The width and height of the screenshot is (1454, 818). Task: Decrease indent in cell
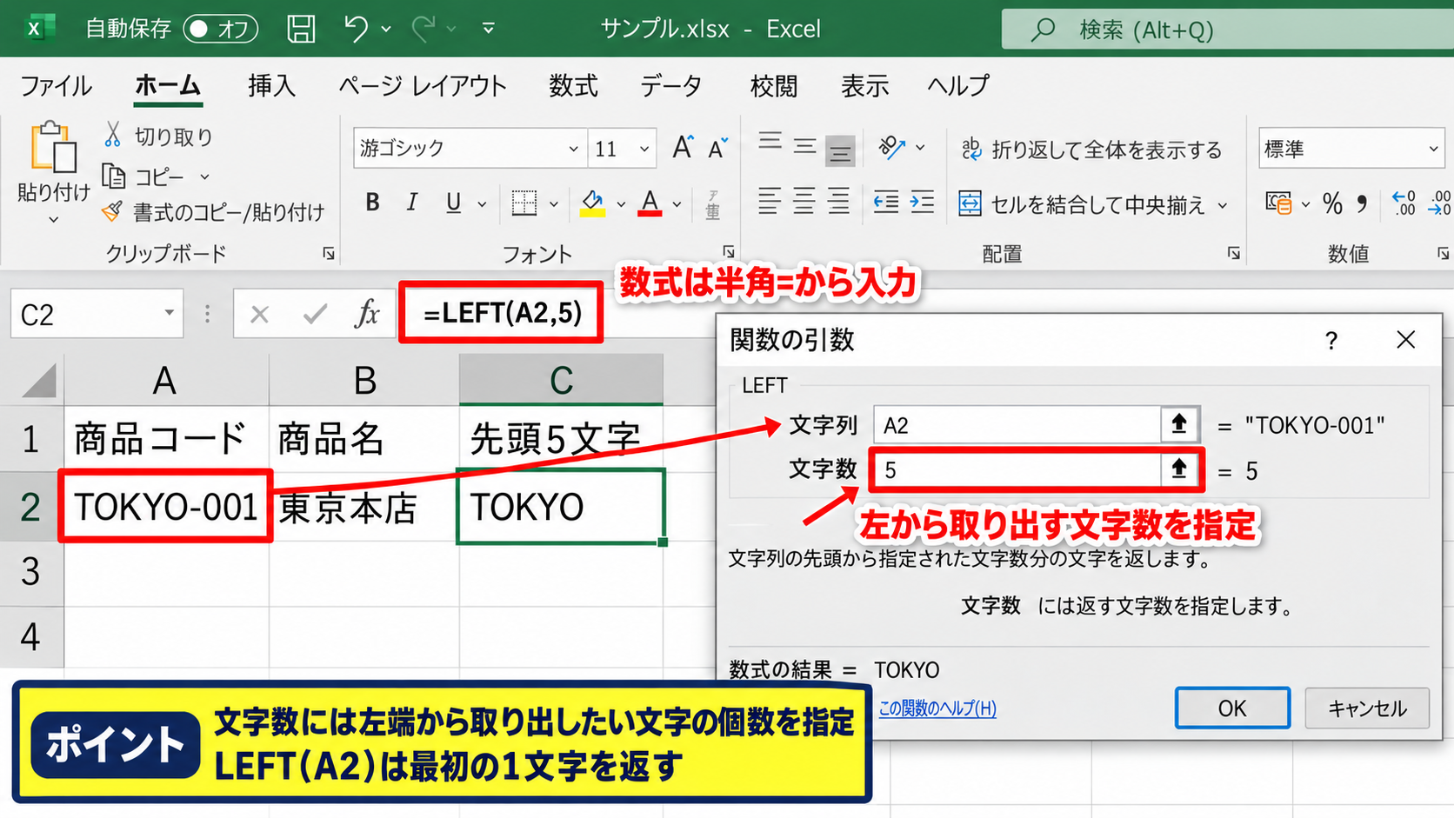[886, 203]
